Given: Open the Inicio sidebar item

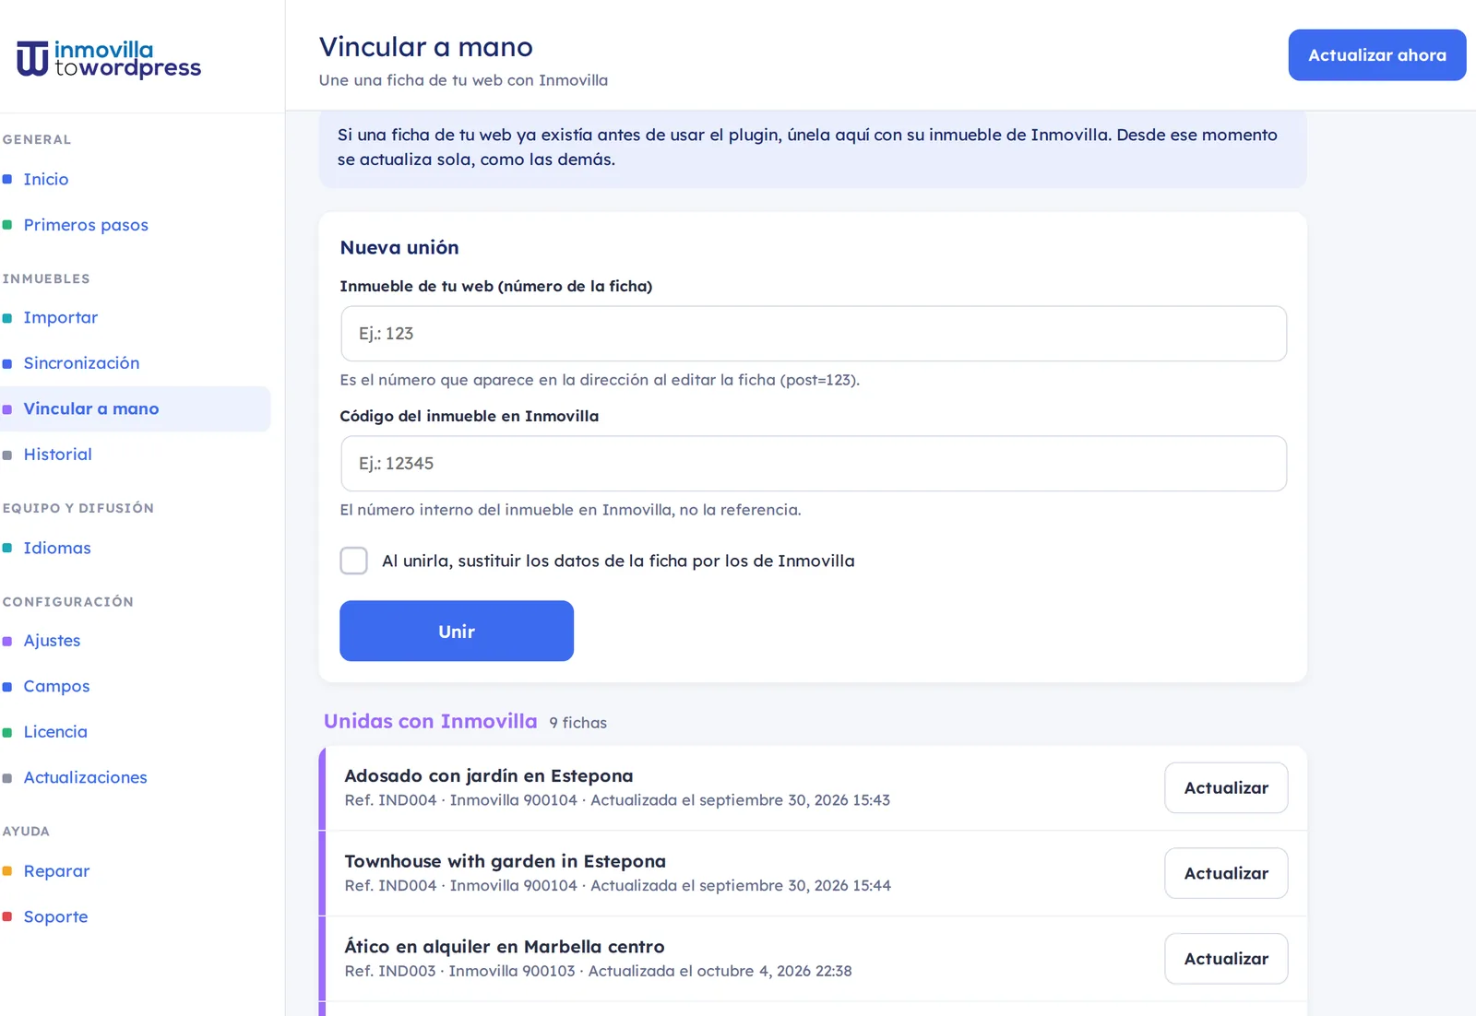Looking at the screenshot, I should 46,179.
